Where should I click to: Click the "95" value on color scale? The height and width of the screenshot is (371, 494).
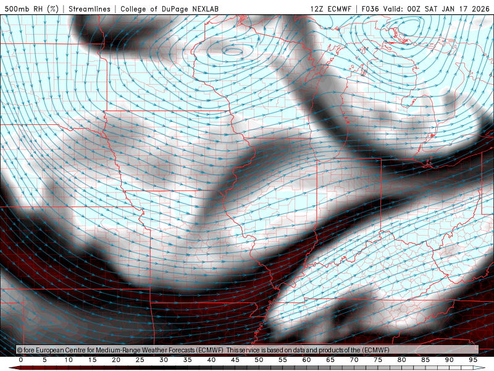coord(473,360)
